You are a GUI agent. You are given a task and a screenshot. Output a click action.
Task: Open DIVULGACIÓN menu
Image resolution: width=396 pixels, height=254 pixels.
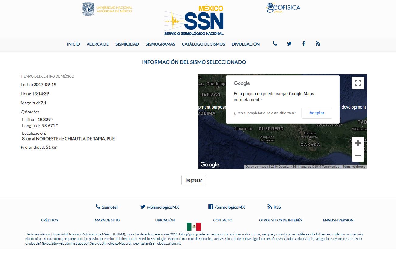coord(246,44)
